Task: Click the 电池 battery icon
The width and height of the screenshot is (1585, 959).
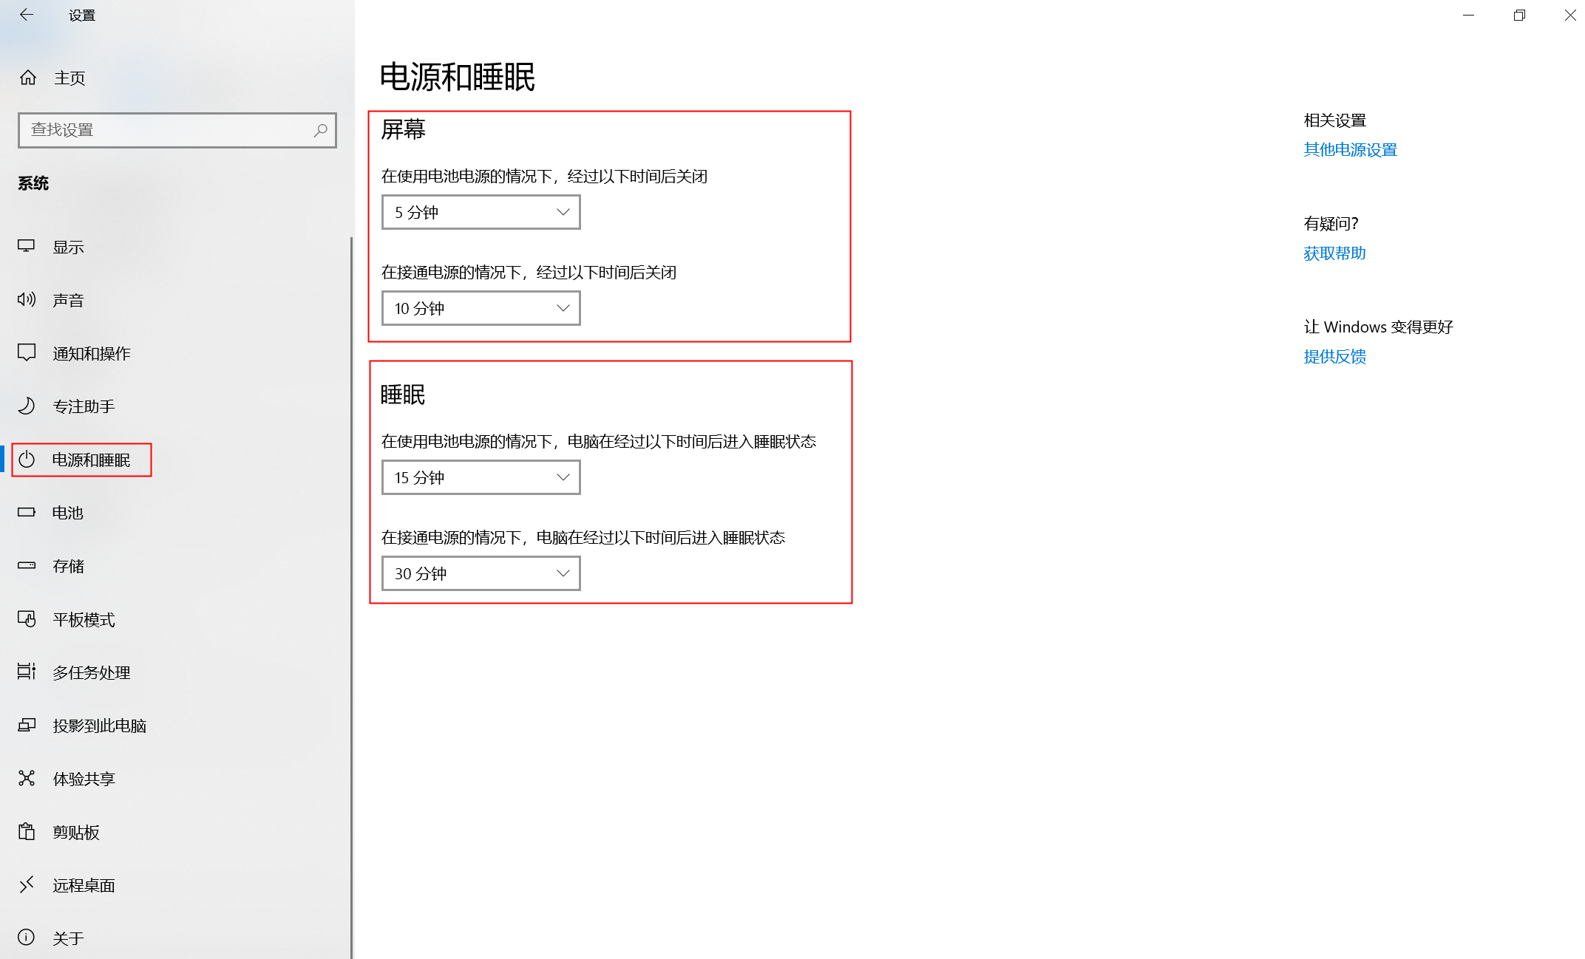Action: pos(27,512)
